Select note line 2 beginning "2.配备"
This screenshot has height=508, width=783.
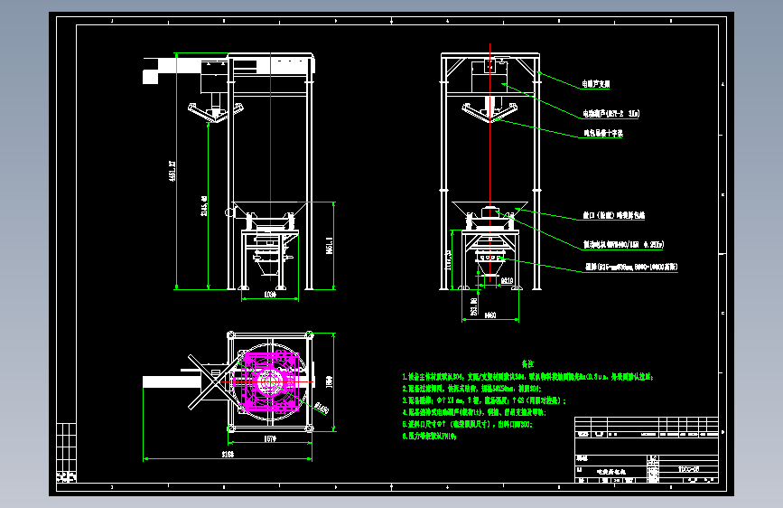(471, 389)
